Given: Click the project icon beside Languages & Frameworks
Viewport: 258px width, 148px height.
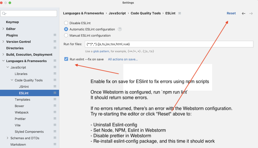Looking at the screenshot, I should click(x=55, y=61).
